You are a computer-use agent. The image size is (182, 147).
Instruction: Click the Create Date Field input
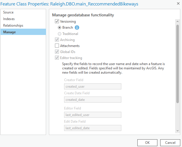[x=93, y=100]
